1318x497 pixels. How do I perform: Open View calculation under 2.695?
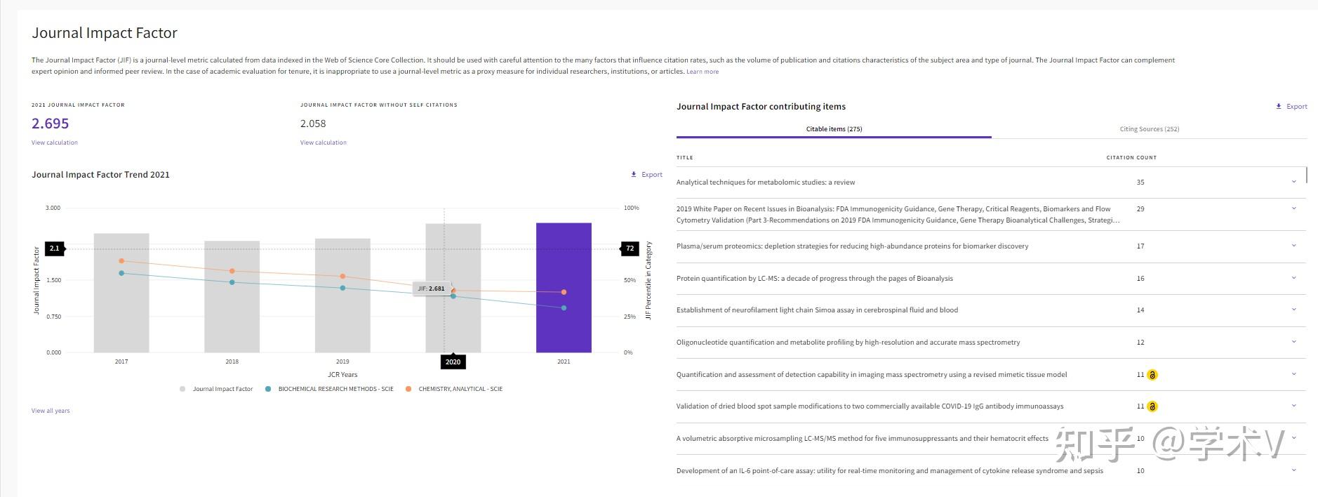[55, 143]
